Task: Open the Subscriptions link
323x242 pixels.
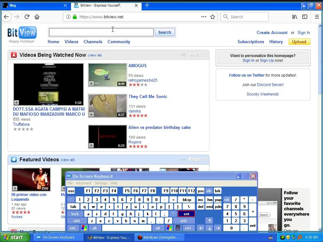Action: click(251, 42)
